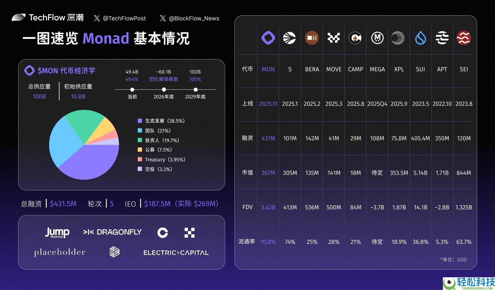The width and height of the screenshot is (495, 290).
Task: Select the 当前 unlock milestone dot
Action: pyautogui.click(x=132, y=89)
